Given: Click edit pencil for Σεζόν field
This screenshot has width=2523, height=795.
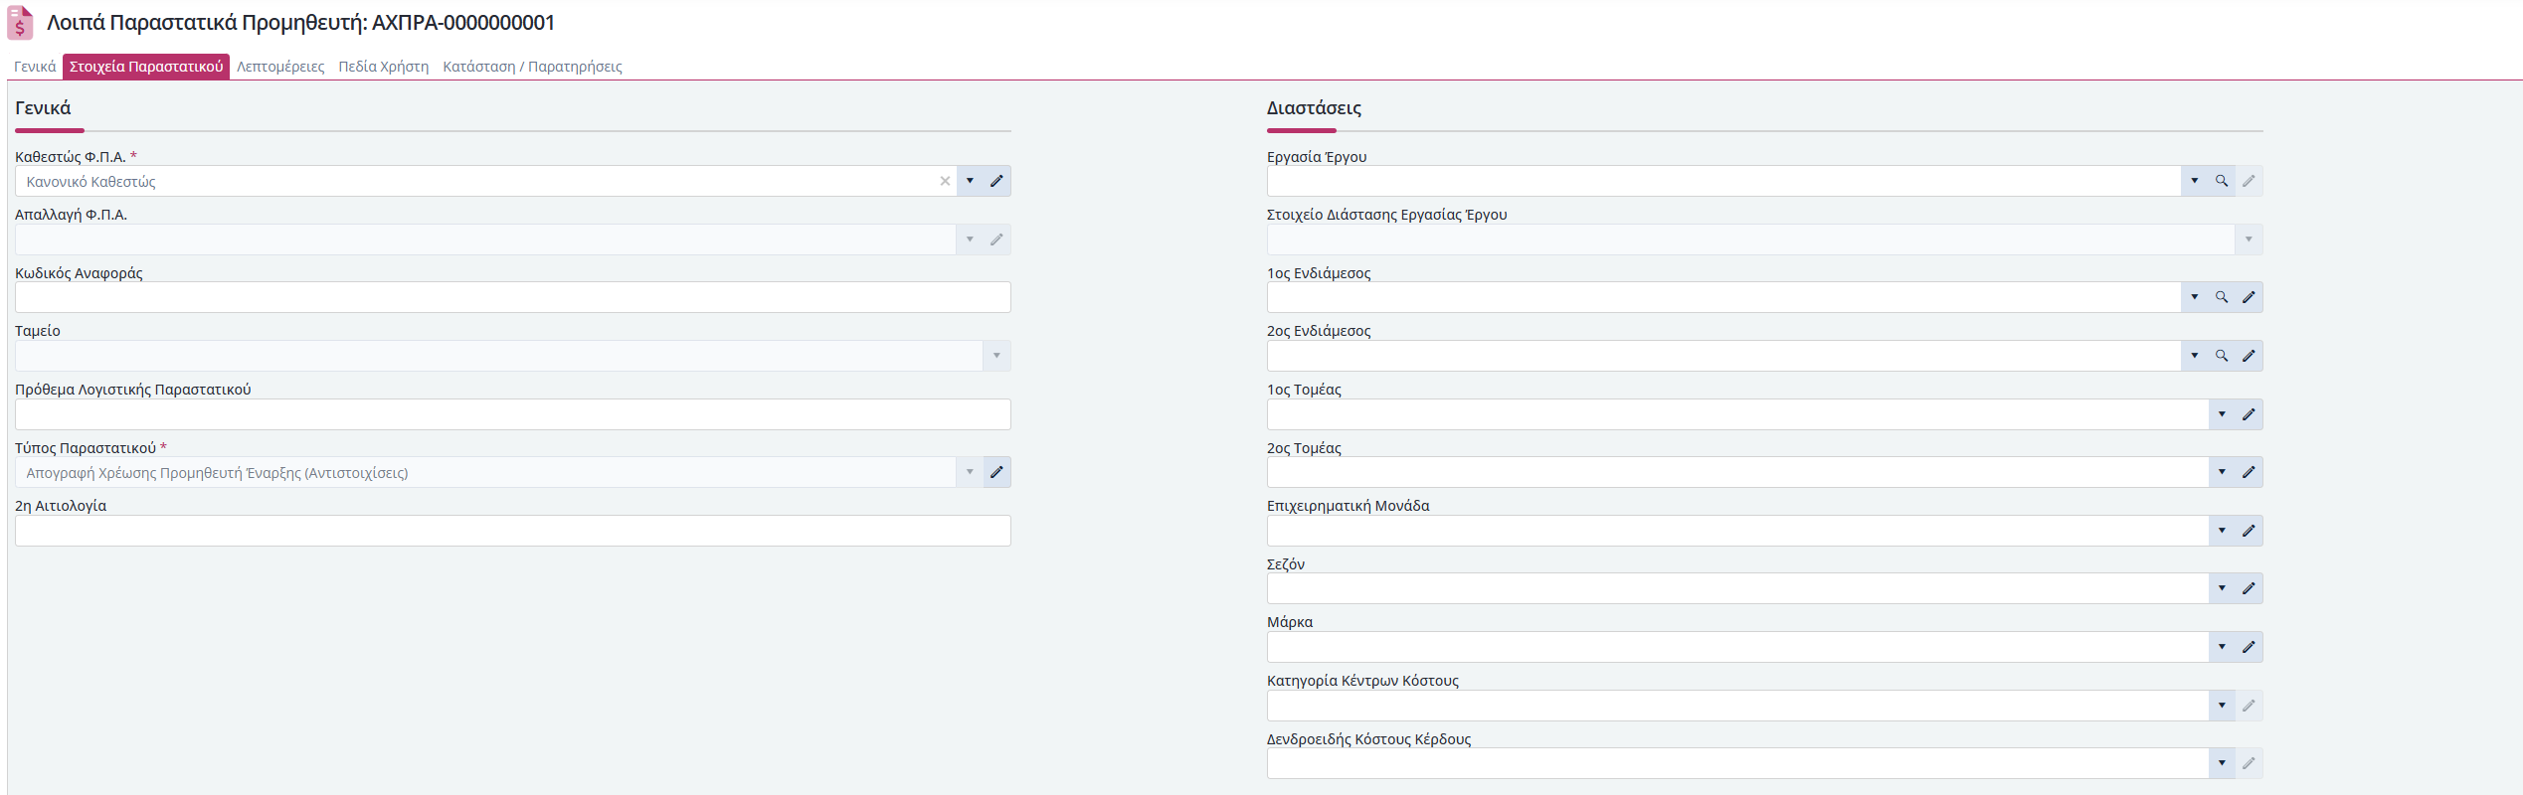Looking at the screenshot, I should (x=2249, y=588).
